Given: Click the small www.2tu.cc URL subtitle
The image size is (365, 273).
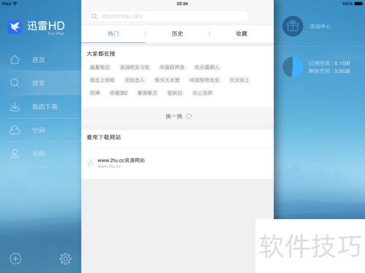Looking at the screenshot, I should (x=109, y=166).
